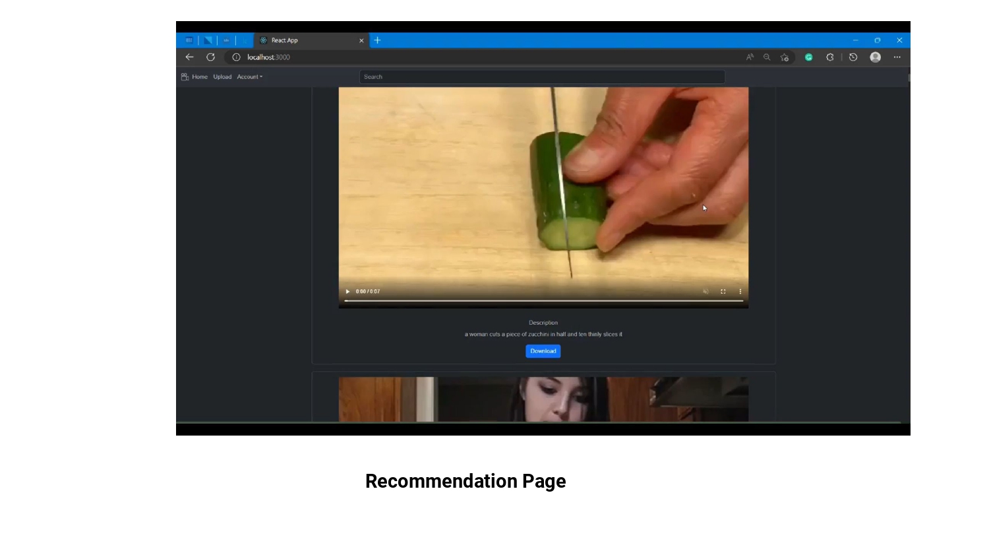Download the zucchini video
The width and height of the screenshot is (989, 557).
[543, 351]
